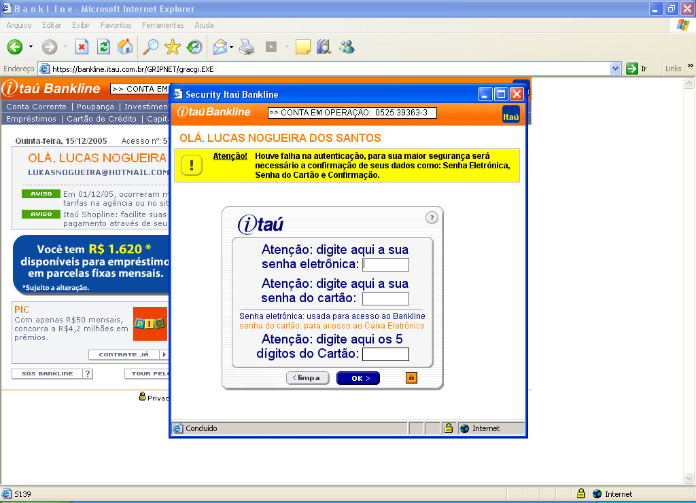Maximize the Security Itaú Bankline popup
Screen dimensions: 696x503
point(501,94)
